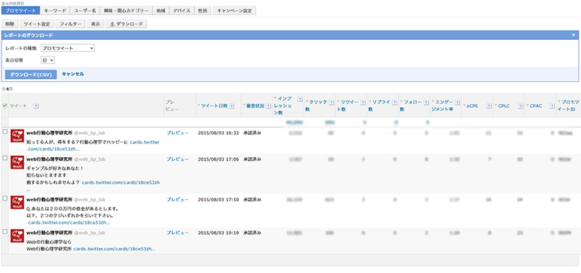Sort by CPAC column header
This screenshot has width=581, height=273.
[x=536, y=106]
